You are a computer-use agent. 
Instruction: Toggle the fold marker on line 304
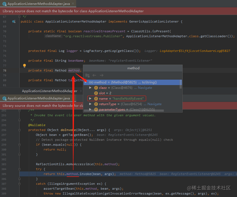coord(19,169)
